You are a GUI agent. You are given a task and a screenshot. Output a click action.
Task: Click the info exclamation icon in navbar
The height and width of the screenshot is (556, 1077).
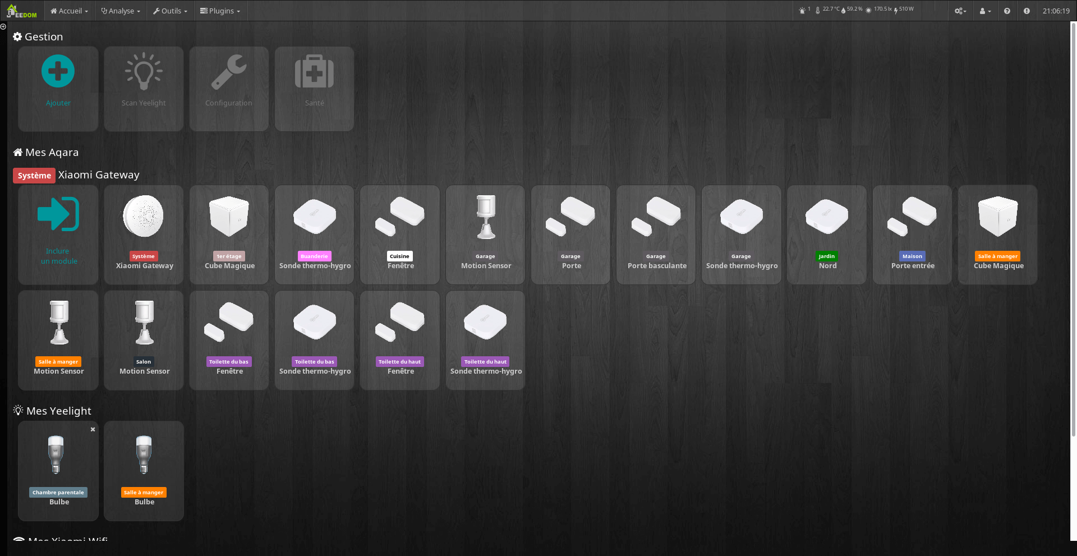click(x=1026, y=11)
